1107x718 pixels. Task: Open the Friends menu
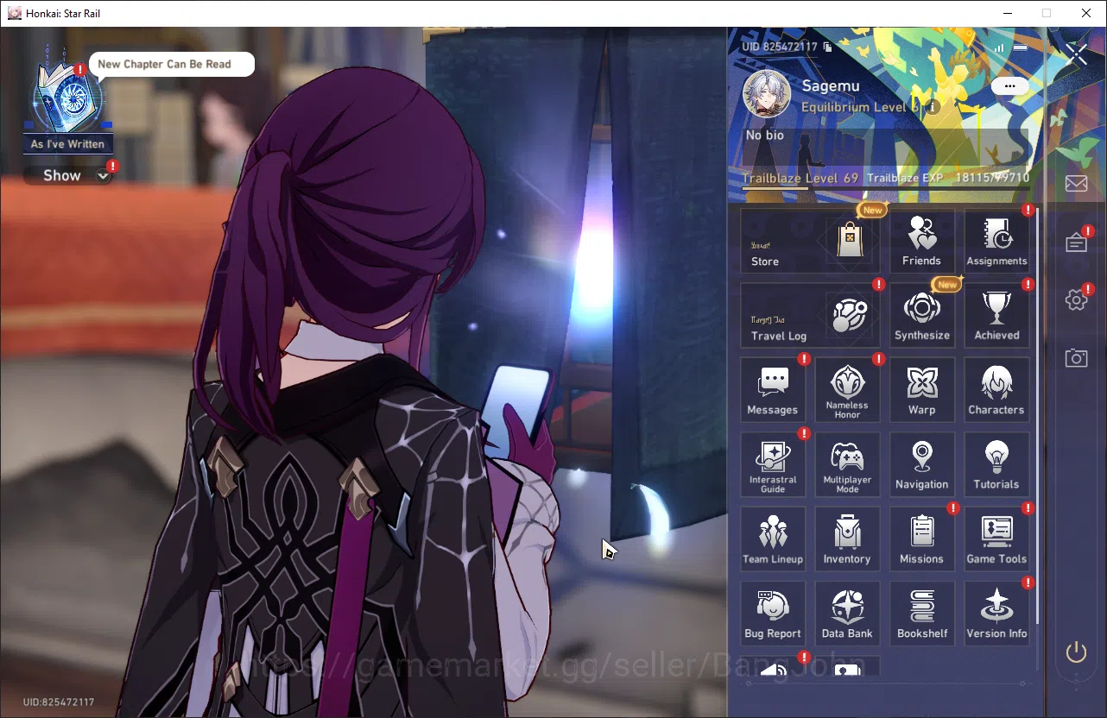[x=922, y=242]
